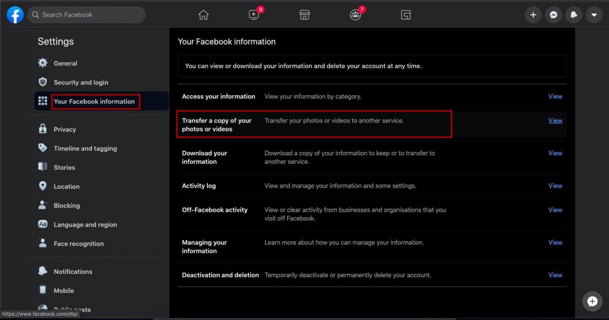Click the Blocking person icon
Image resolution: width=609 pixels, height=320 pixels.
[43, 205]
